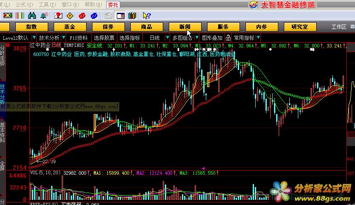Screen dimensions: 355x205
Task: Click the TEMPINDI indicator name
Action: [x=74, y=45]
